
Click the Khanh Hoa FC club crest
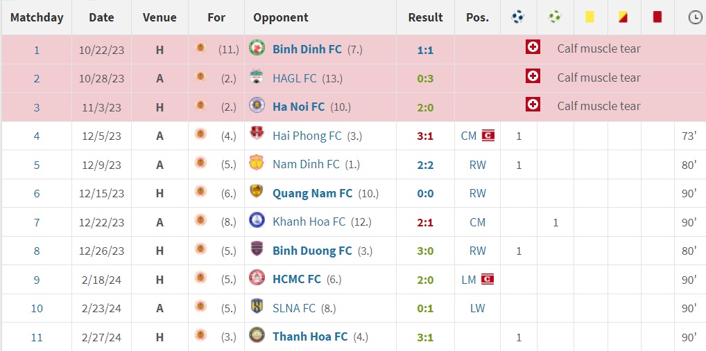tap(257, 222)
